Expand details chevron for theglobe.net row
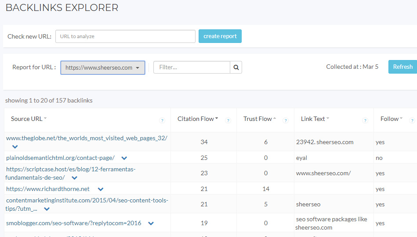 tap(15, 147)
